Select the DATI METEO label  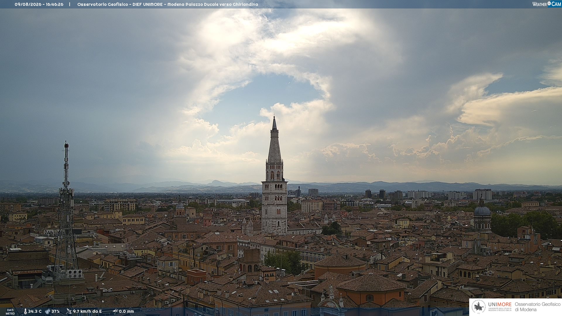(x=10, y=312)
